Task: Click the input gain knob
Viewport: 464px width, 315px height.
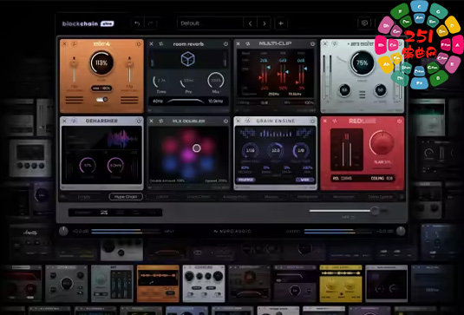Action: (63, 231)
